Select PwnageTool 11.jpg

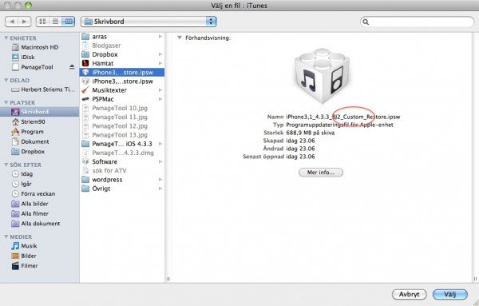(x=122, y=117)
